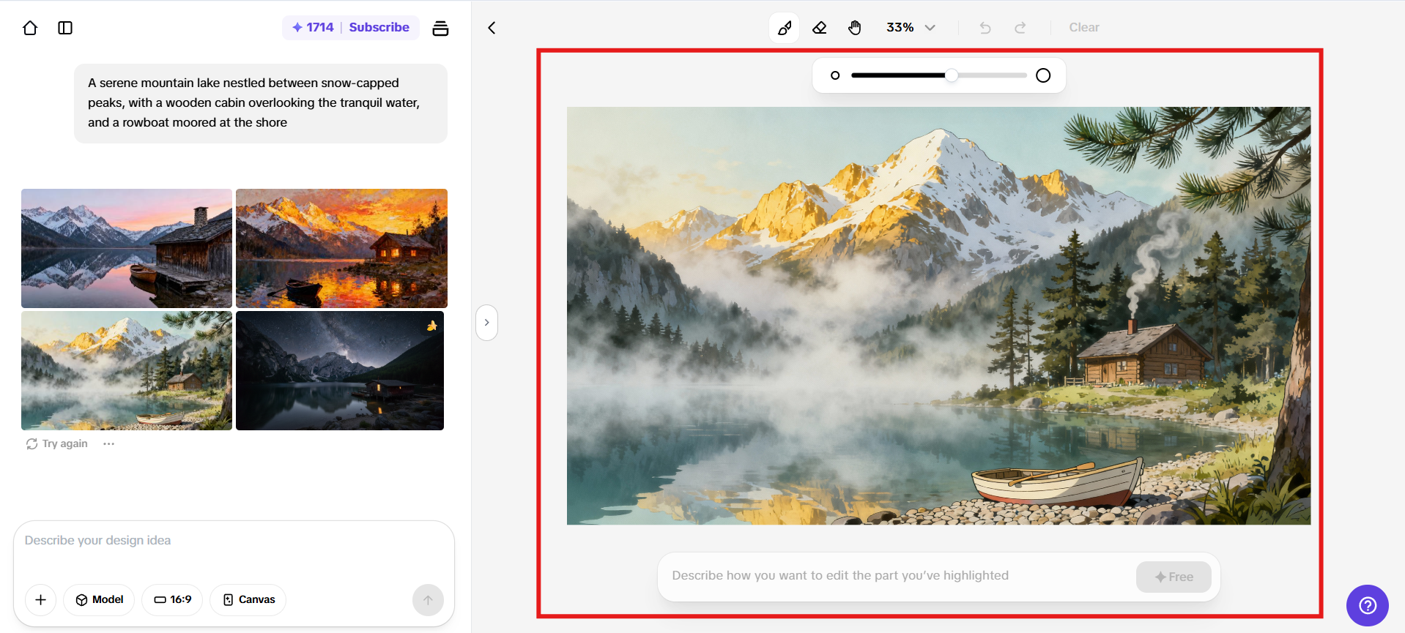Open the orange painted sunset thumbnail
The image size is (1405, 633).
point(341,248)
